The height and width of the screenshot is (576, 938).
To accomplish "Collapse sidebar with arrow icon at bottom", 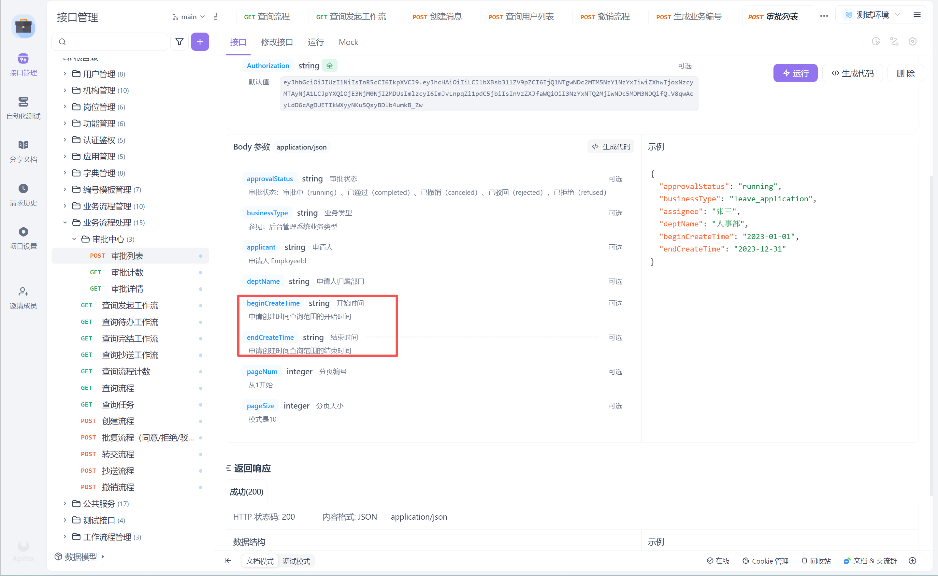I will pos(228,560).
